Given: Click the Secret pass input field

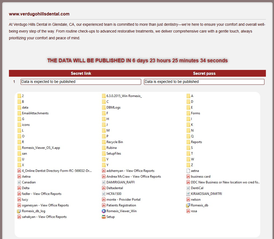Looking at the screenshot, I should pyautogui.click(x=204, y=82).
